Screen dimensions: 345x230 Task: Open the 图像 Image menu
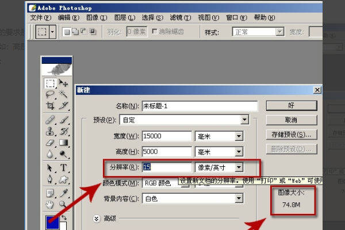[x=97, y=18]
